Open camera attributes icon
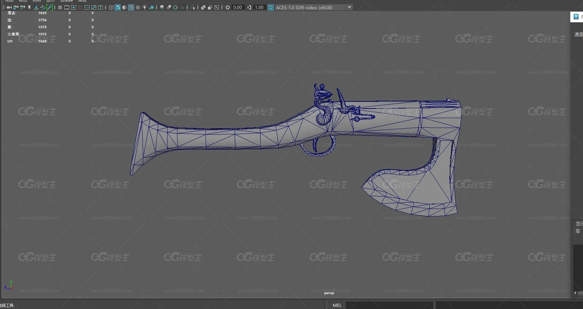This screenshot has width=583, height=309. pyautogui.click(x=23, y=7)
